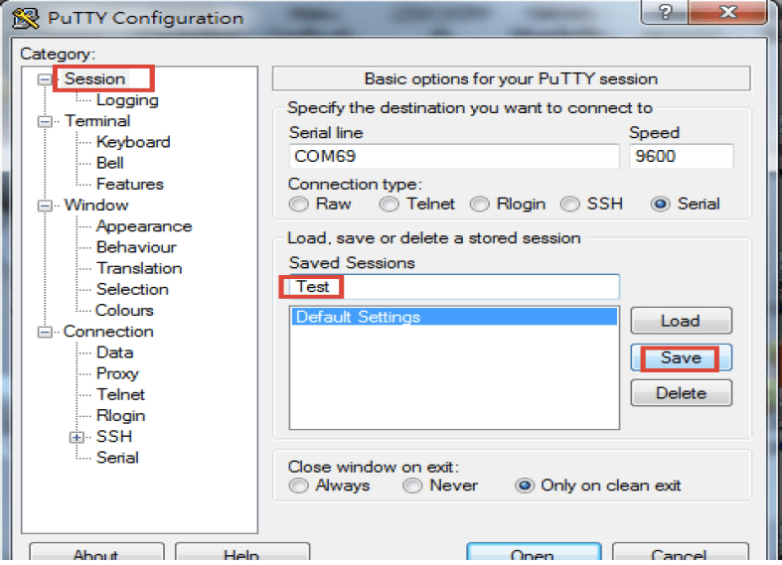Image resolution: width=782 pixels, height=565 pixels.
Task: Click the Serial line field showing COM69
Action: coord(454,157)
